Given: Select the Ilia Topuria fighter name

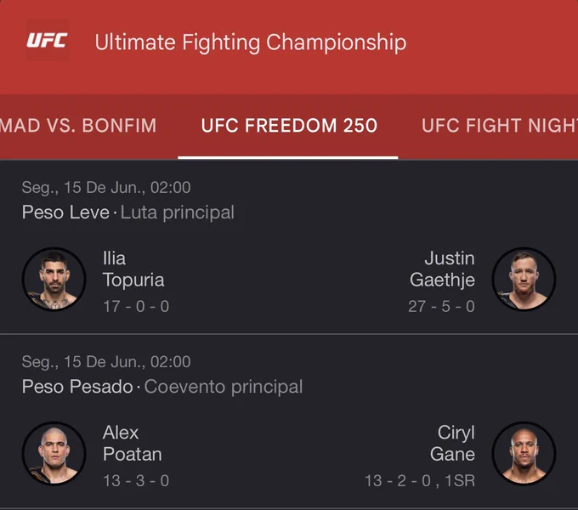Looking at the screenshot, I should (133, 269).
